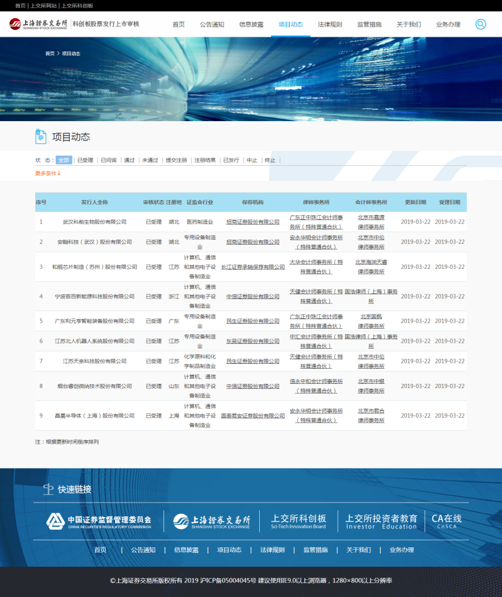Click the search magnifier icon in header
The height and width of the screenshot is (597, 502).
point(481,24)
